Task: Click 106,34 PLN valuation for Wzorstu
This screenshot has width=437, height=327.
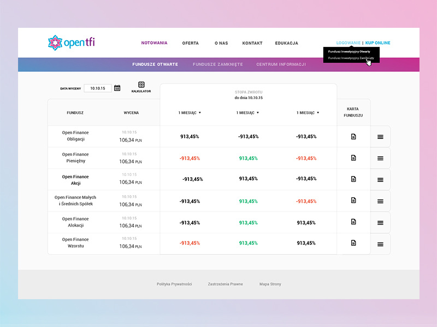Action: click(x=131, y=246)
